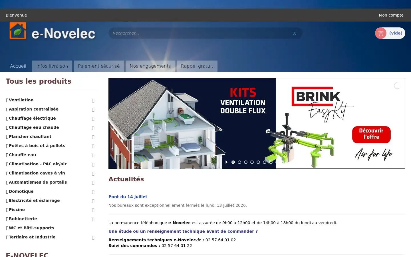Viewport: 411px width, 257px height.
Task: Expand the Electricité et éclairage category
Action: pyautogui.click(x=93, y=201)
